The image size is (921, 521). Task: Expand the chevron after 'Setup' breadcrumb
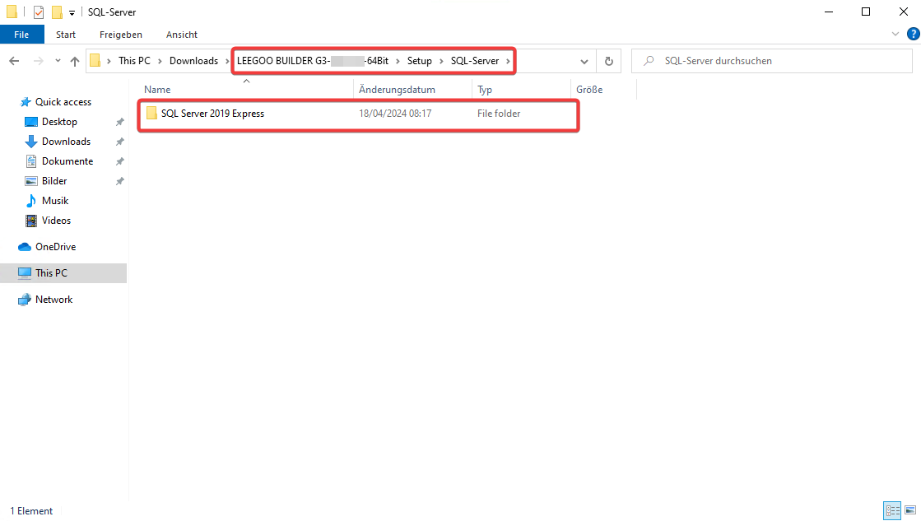coord(441,61)
